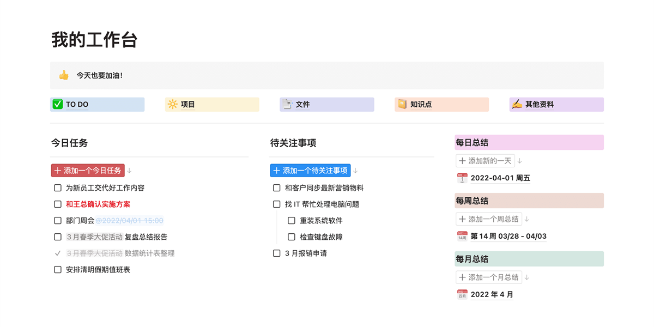Click the document icon beside 文件
Image resolution: width=654 pixels, height=327 pixels.
[x=287, y=104]
